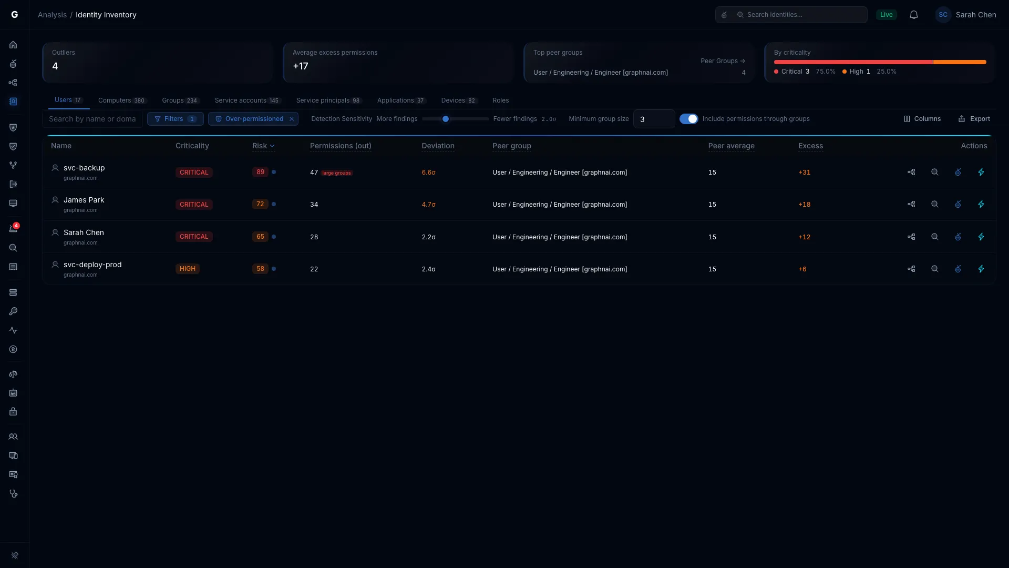The image size is (1009, 568).
Task: Switch to the Applications tab
Action: point(401,100)
